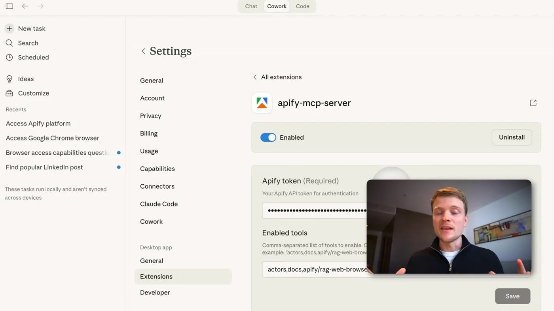Screen dimensions: 554x311
Task: Click the Ideas lightbulb icon
Action: coord(9,79)
